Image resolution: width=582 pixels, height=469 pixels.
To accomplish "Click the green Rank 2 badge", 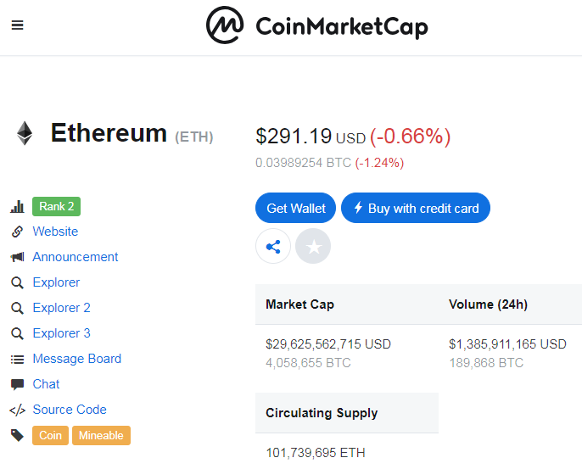I will pyautogui.click(x=56, y=206).
